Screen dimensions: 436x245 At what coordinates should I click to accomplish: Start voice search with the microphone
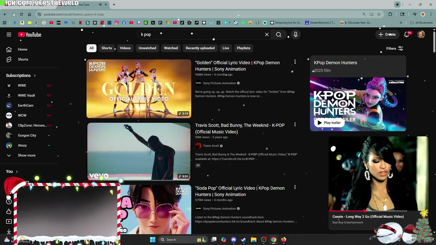click(296, 34)
